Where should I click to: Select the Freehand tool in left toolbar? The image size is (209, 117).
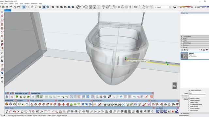2,21
